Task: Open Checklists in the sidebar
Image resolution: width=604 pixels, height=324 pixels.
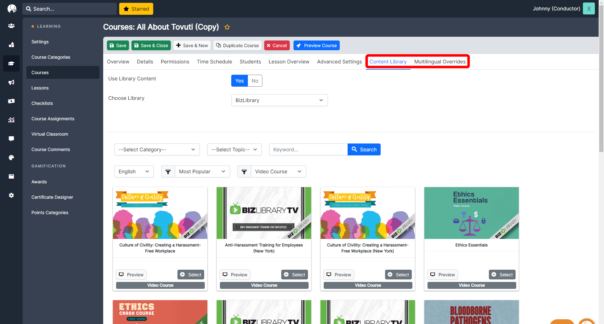Action: (x=42, y=103)
